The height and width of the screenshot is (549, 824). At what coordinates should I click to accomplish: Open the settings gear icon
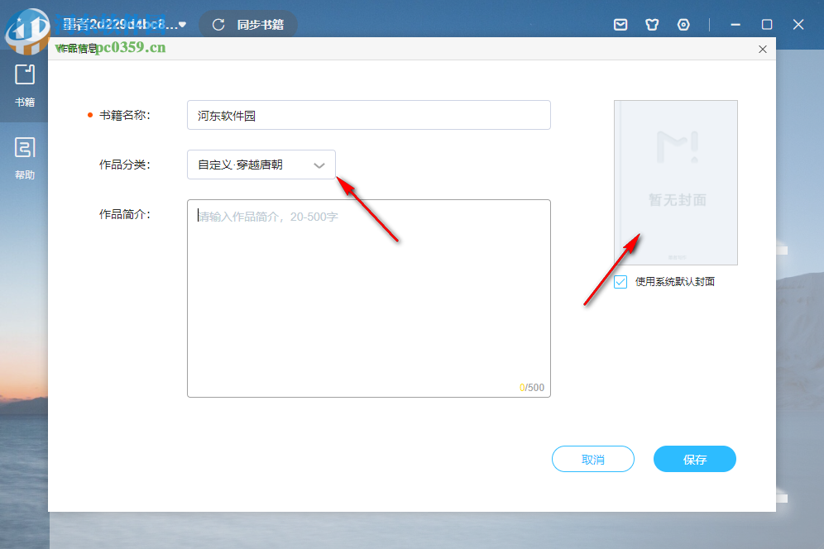683,24
